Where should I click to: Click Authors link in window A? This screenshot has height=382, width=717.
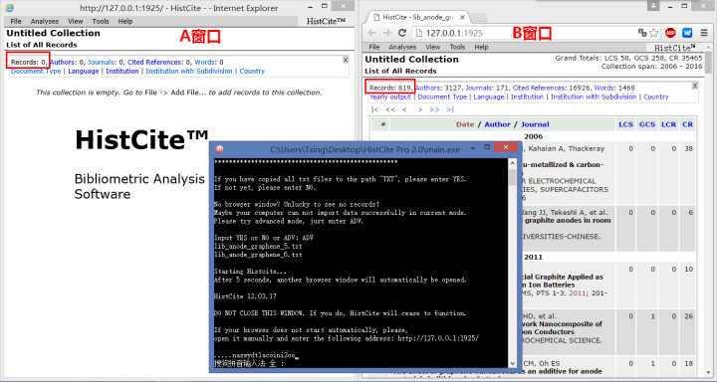(63, 62)
